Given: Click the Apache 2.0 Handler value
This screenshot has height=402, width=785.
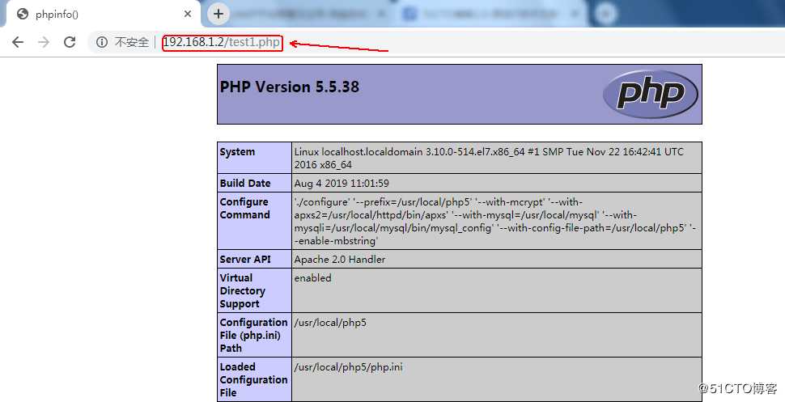Looking at the screenshot, I should point(340,260).
